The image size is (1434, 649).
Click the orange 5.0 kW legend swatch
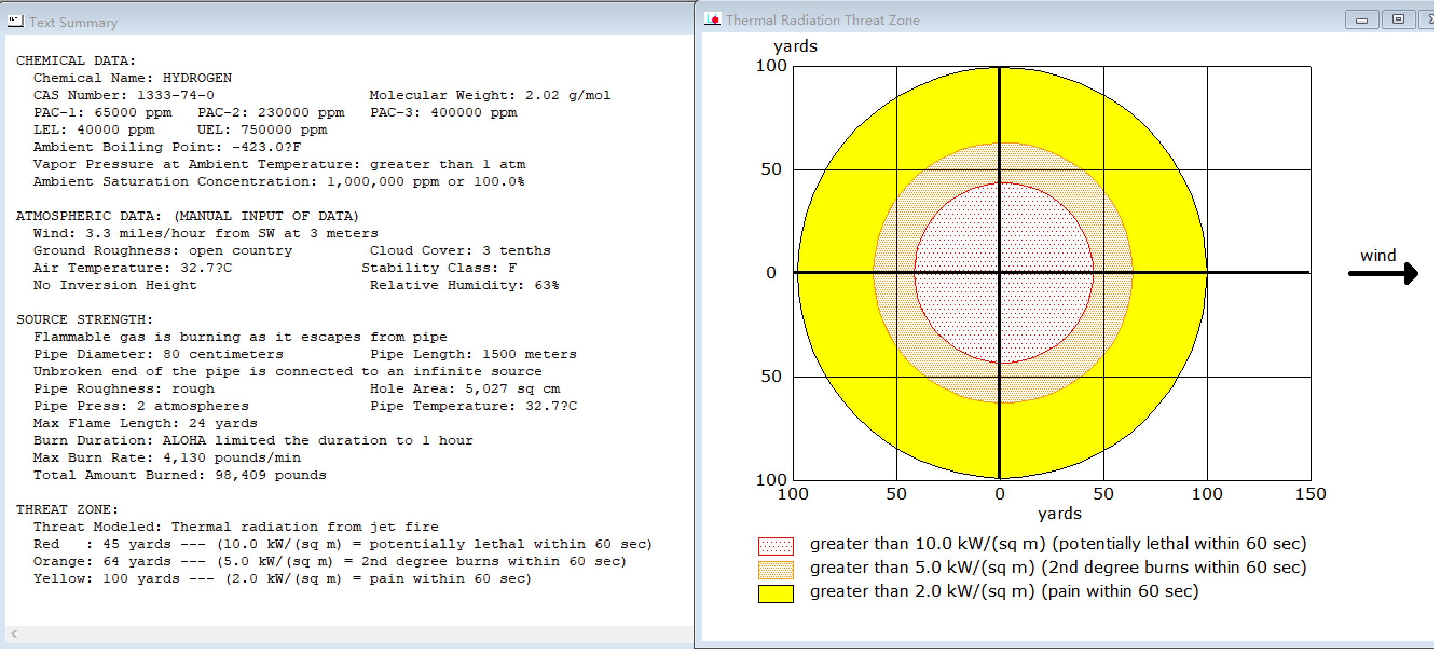click(775, 569)
